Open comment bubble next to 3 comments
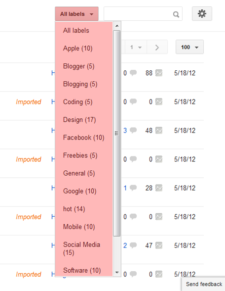225x291 pixels. click(133, 130)
